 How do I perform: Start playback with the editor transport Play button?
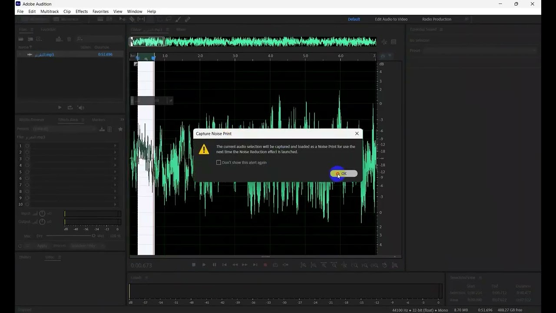pyautogui.click(x=204, y=265)
